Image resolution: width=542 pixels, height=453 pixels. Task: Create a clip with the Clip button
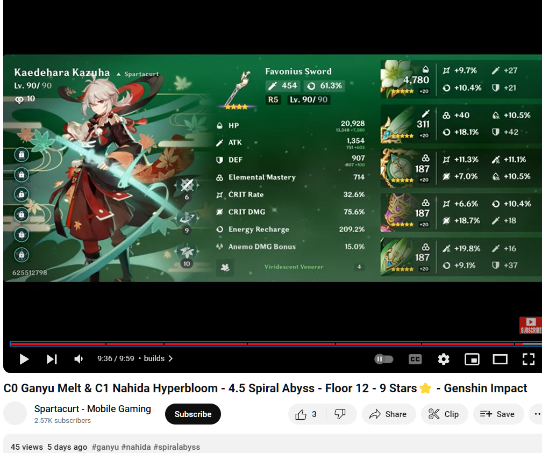(x=444, y=414)
